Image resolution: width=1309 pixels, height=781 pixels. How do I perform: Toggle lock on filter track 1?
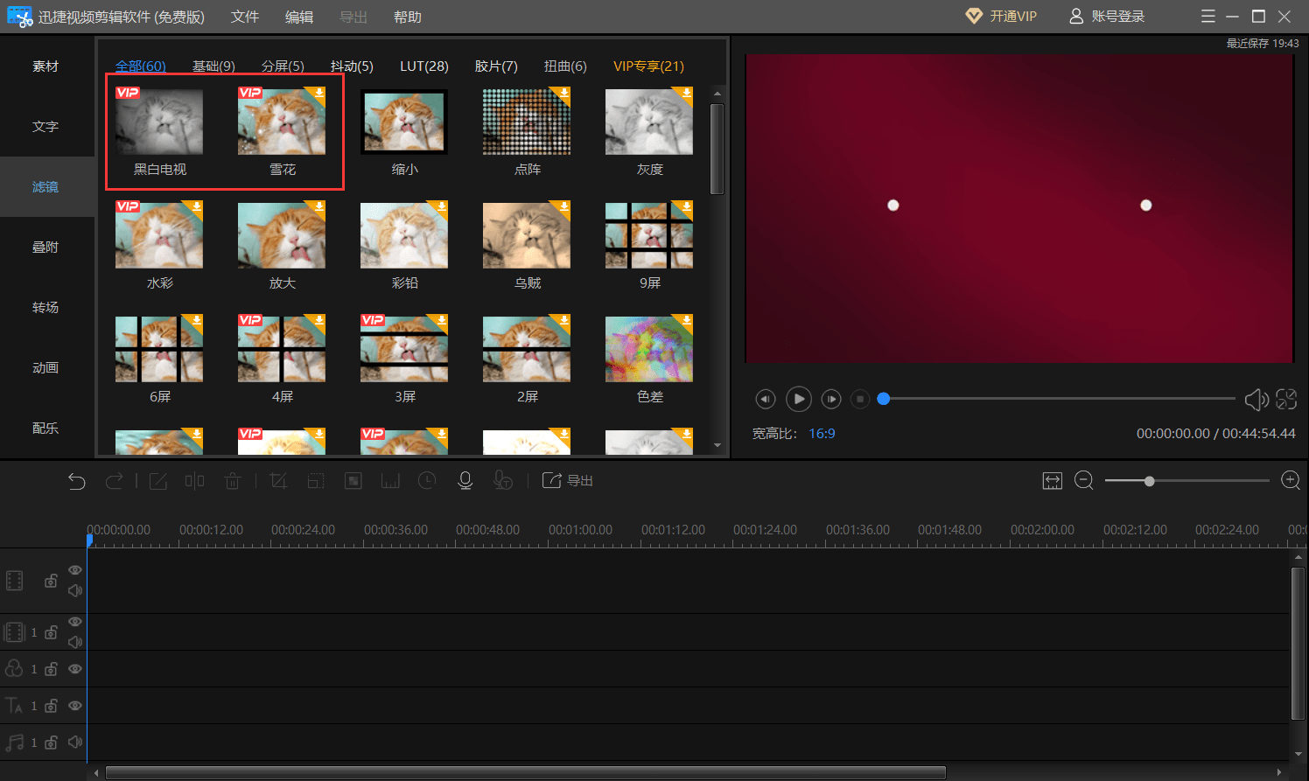click(52, 669)
